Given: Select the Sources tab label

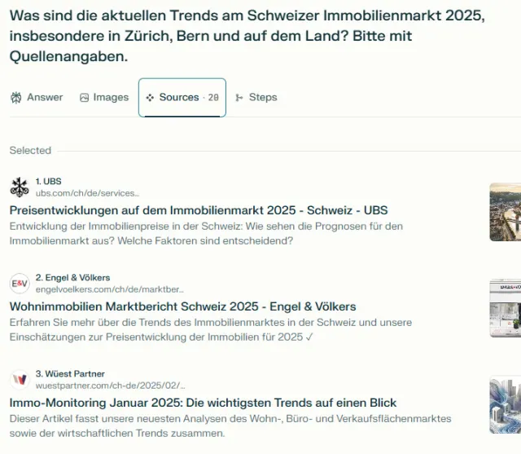Looking at the screenshot, I should [x=179, y=97].
